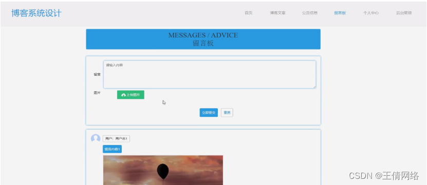
Task: Select 留言板 navigation tab
Action: pyautogui.click(x=340, y=13)
